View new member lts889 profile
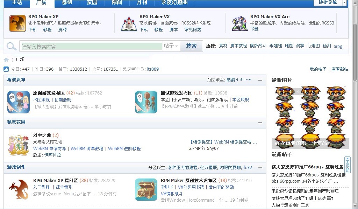The height and width of the screenshot is (209, 358). 153,69
